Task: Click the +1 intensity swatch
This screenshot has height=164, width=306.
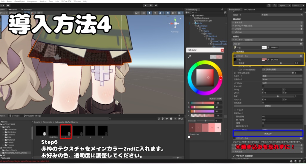Action: point(212,128)
